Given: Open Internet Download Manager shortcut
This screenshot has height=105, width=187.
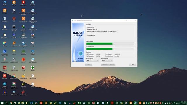Looking at the screenshot, I should coord(23,28).
